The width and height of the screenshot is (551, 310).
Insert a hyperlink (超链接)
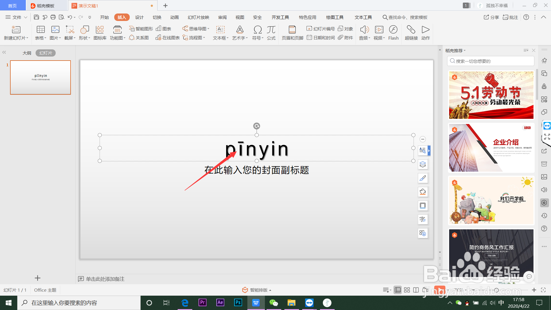click(x=411, y=33)
